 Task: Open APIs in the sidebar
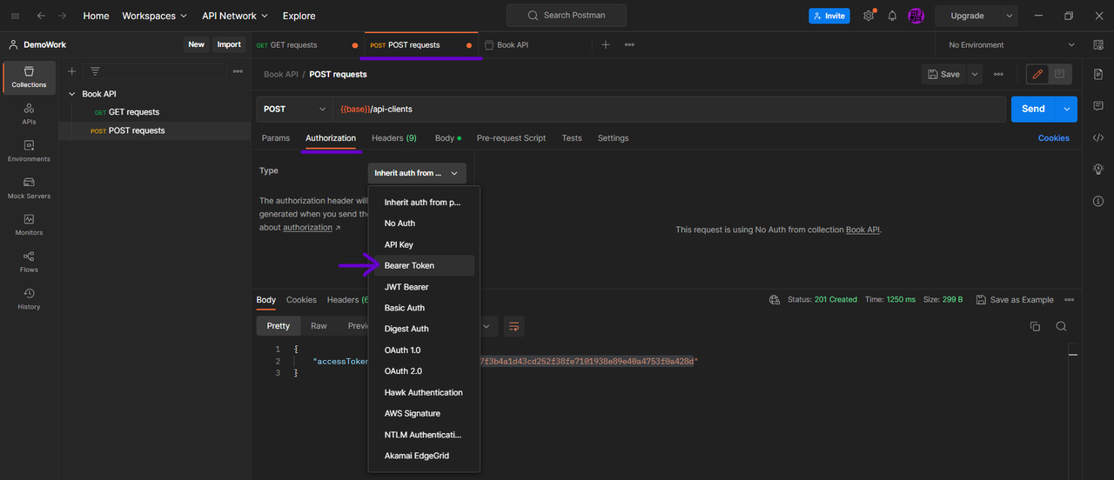[x=29, y=114]
